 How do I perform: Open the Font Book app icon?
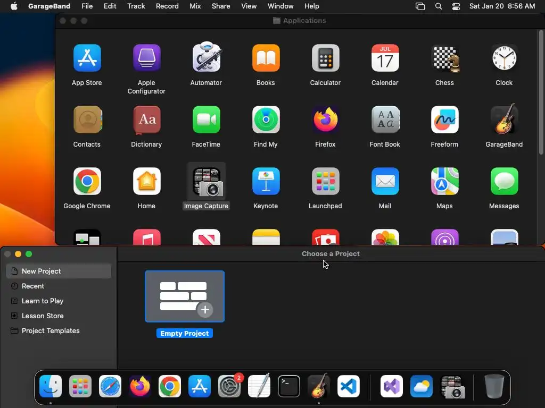385,120
